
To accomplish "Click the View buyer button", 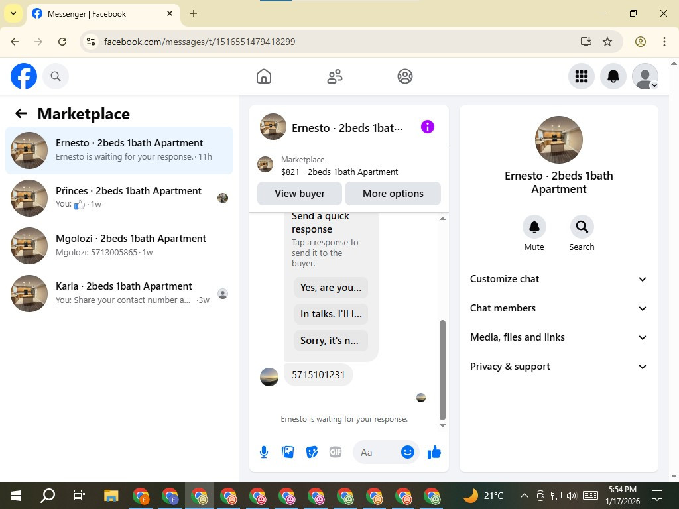I will click(300, 194).
